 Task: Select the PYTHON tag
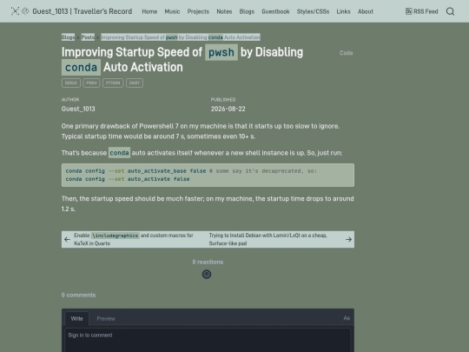[113, 83]
